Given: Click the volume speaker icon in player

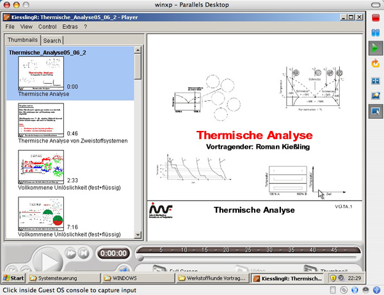Looking at the screenshot, I should 123,269.
